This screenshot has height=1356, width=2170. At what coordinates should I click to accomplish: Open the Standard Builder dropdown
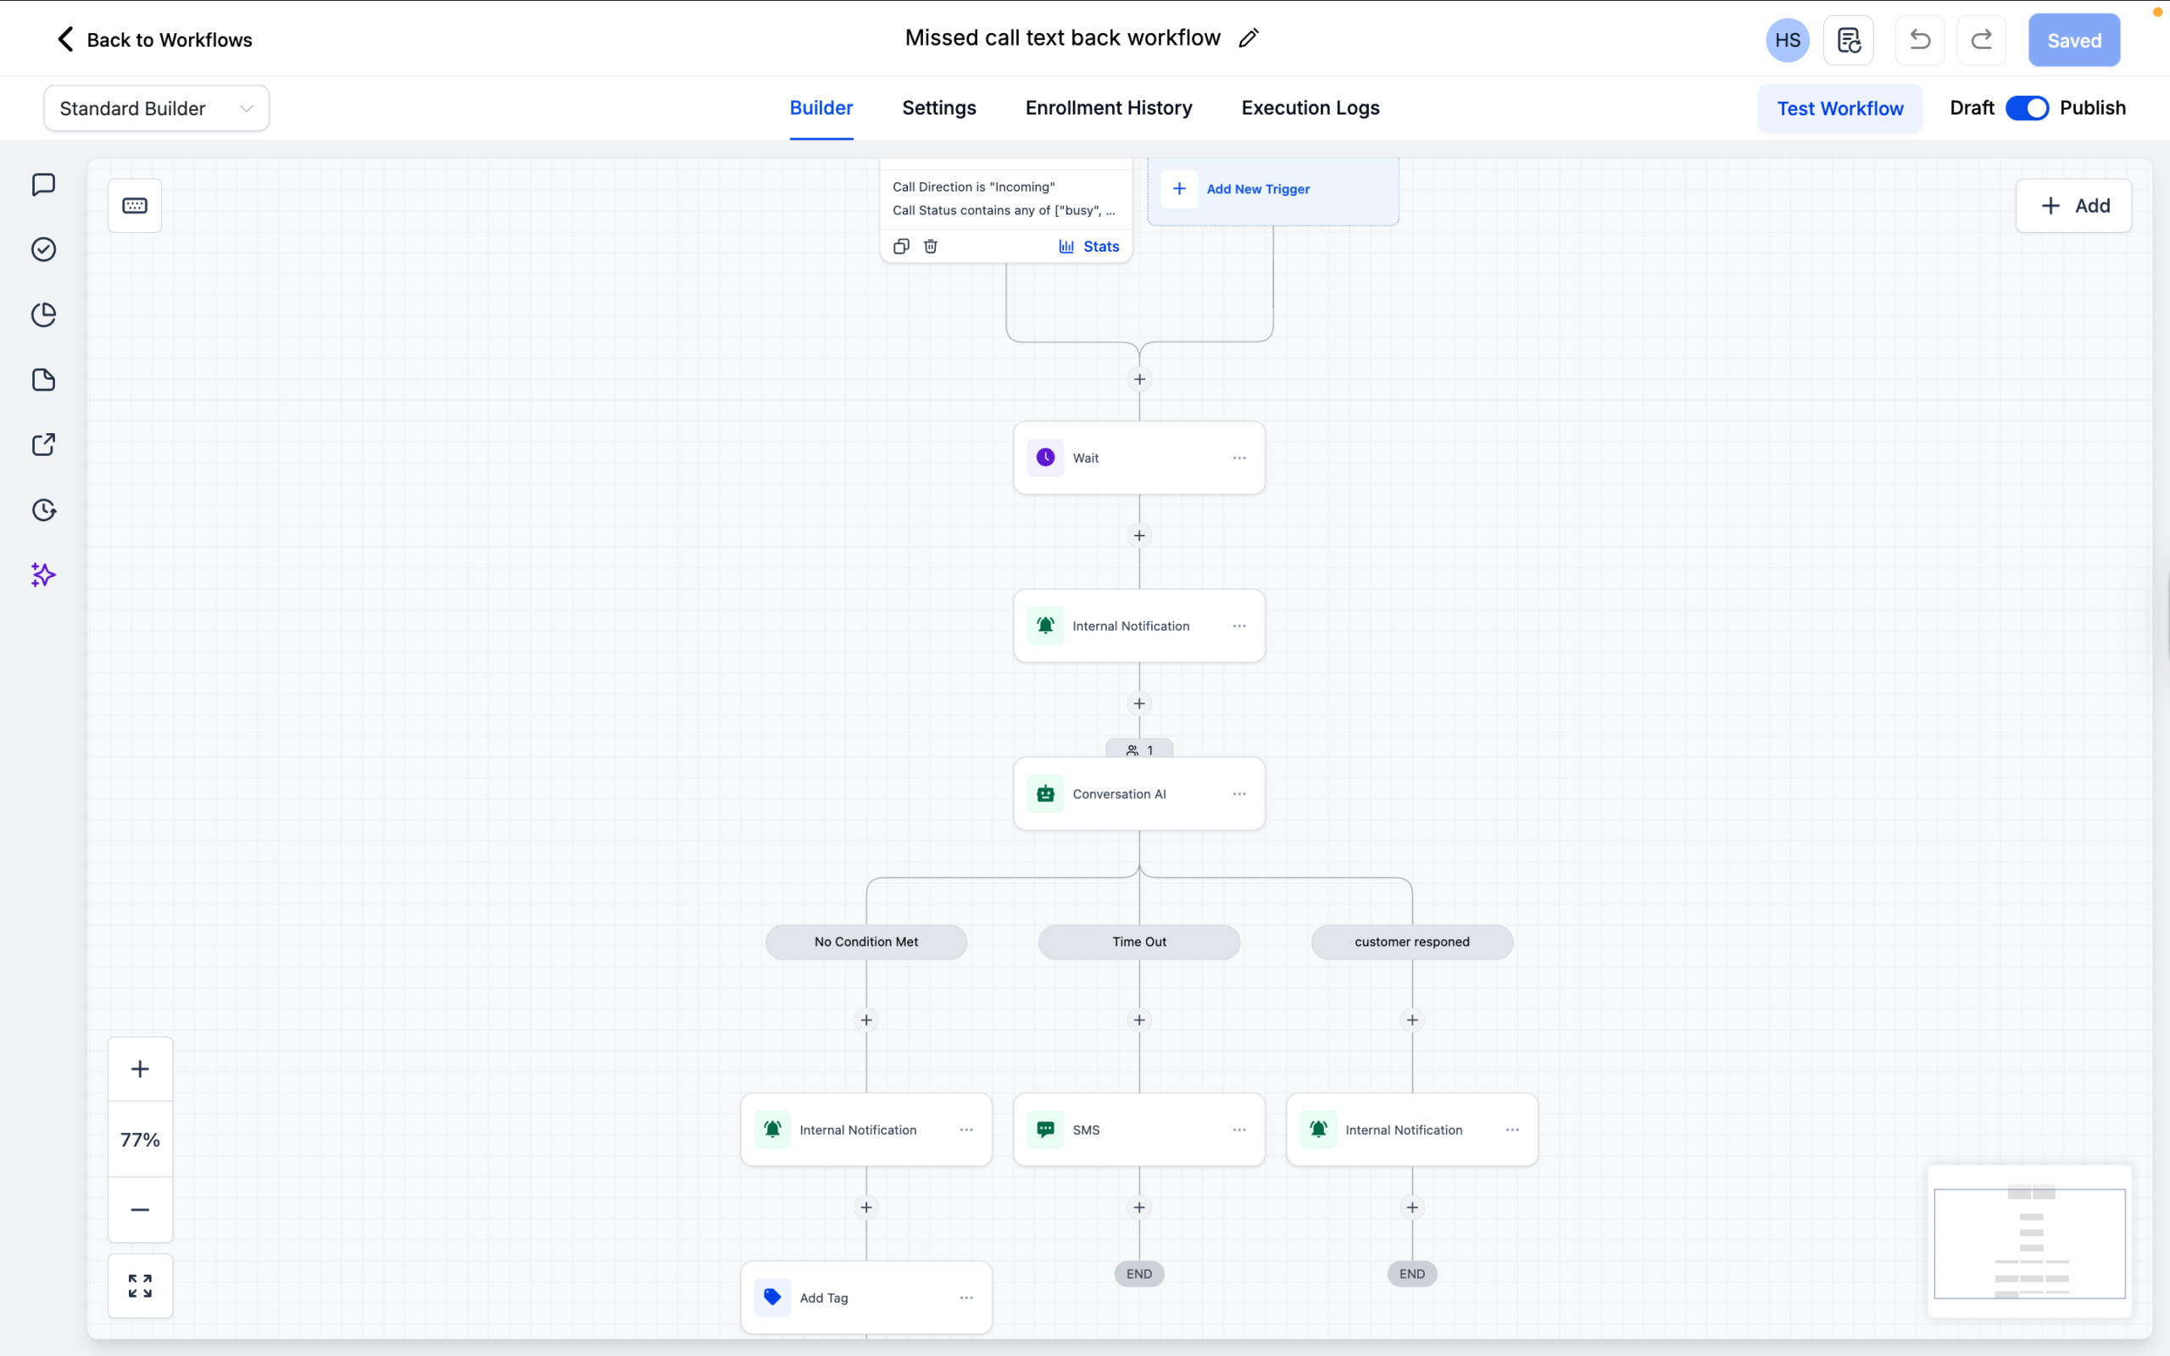click(156, 108)
